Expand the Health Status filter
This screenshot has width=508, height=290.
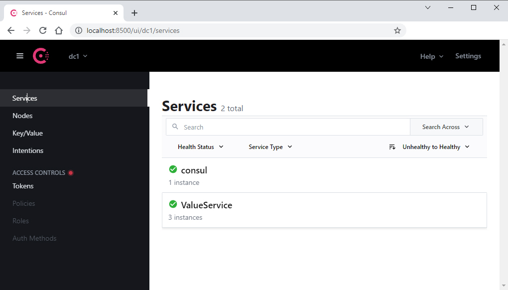pos(201,147)
